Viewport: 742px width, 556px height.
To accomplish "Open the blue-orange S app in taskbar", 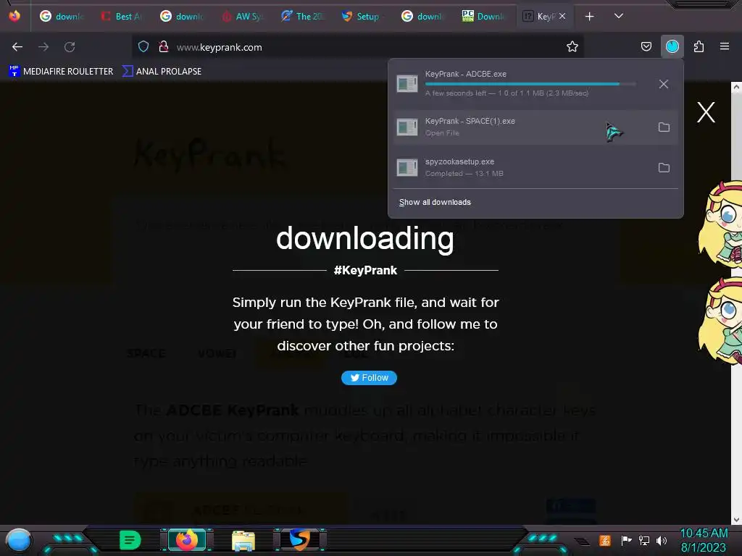I will 300,540.
